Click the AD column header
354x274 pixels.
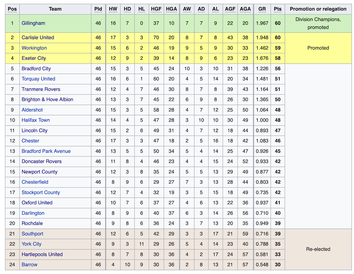[201, 9]
